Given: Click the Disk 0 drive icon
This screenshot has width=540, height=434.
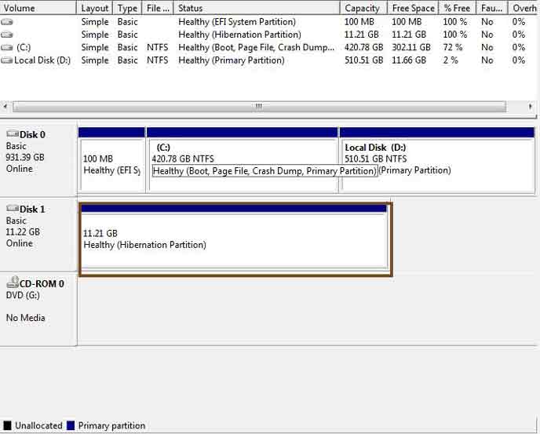Looking at the screenshot, I should [13, 133].
